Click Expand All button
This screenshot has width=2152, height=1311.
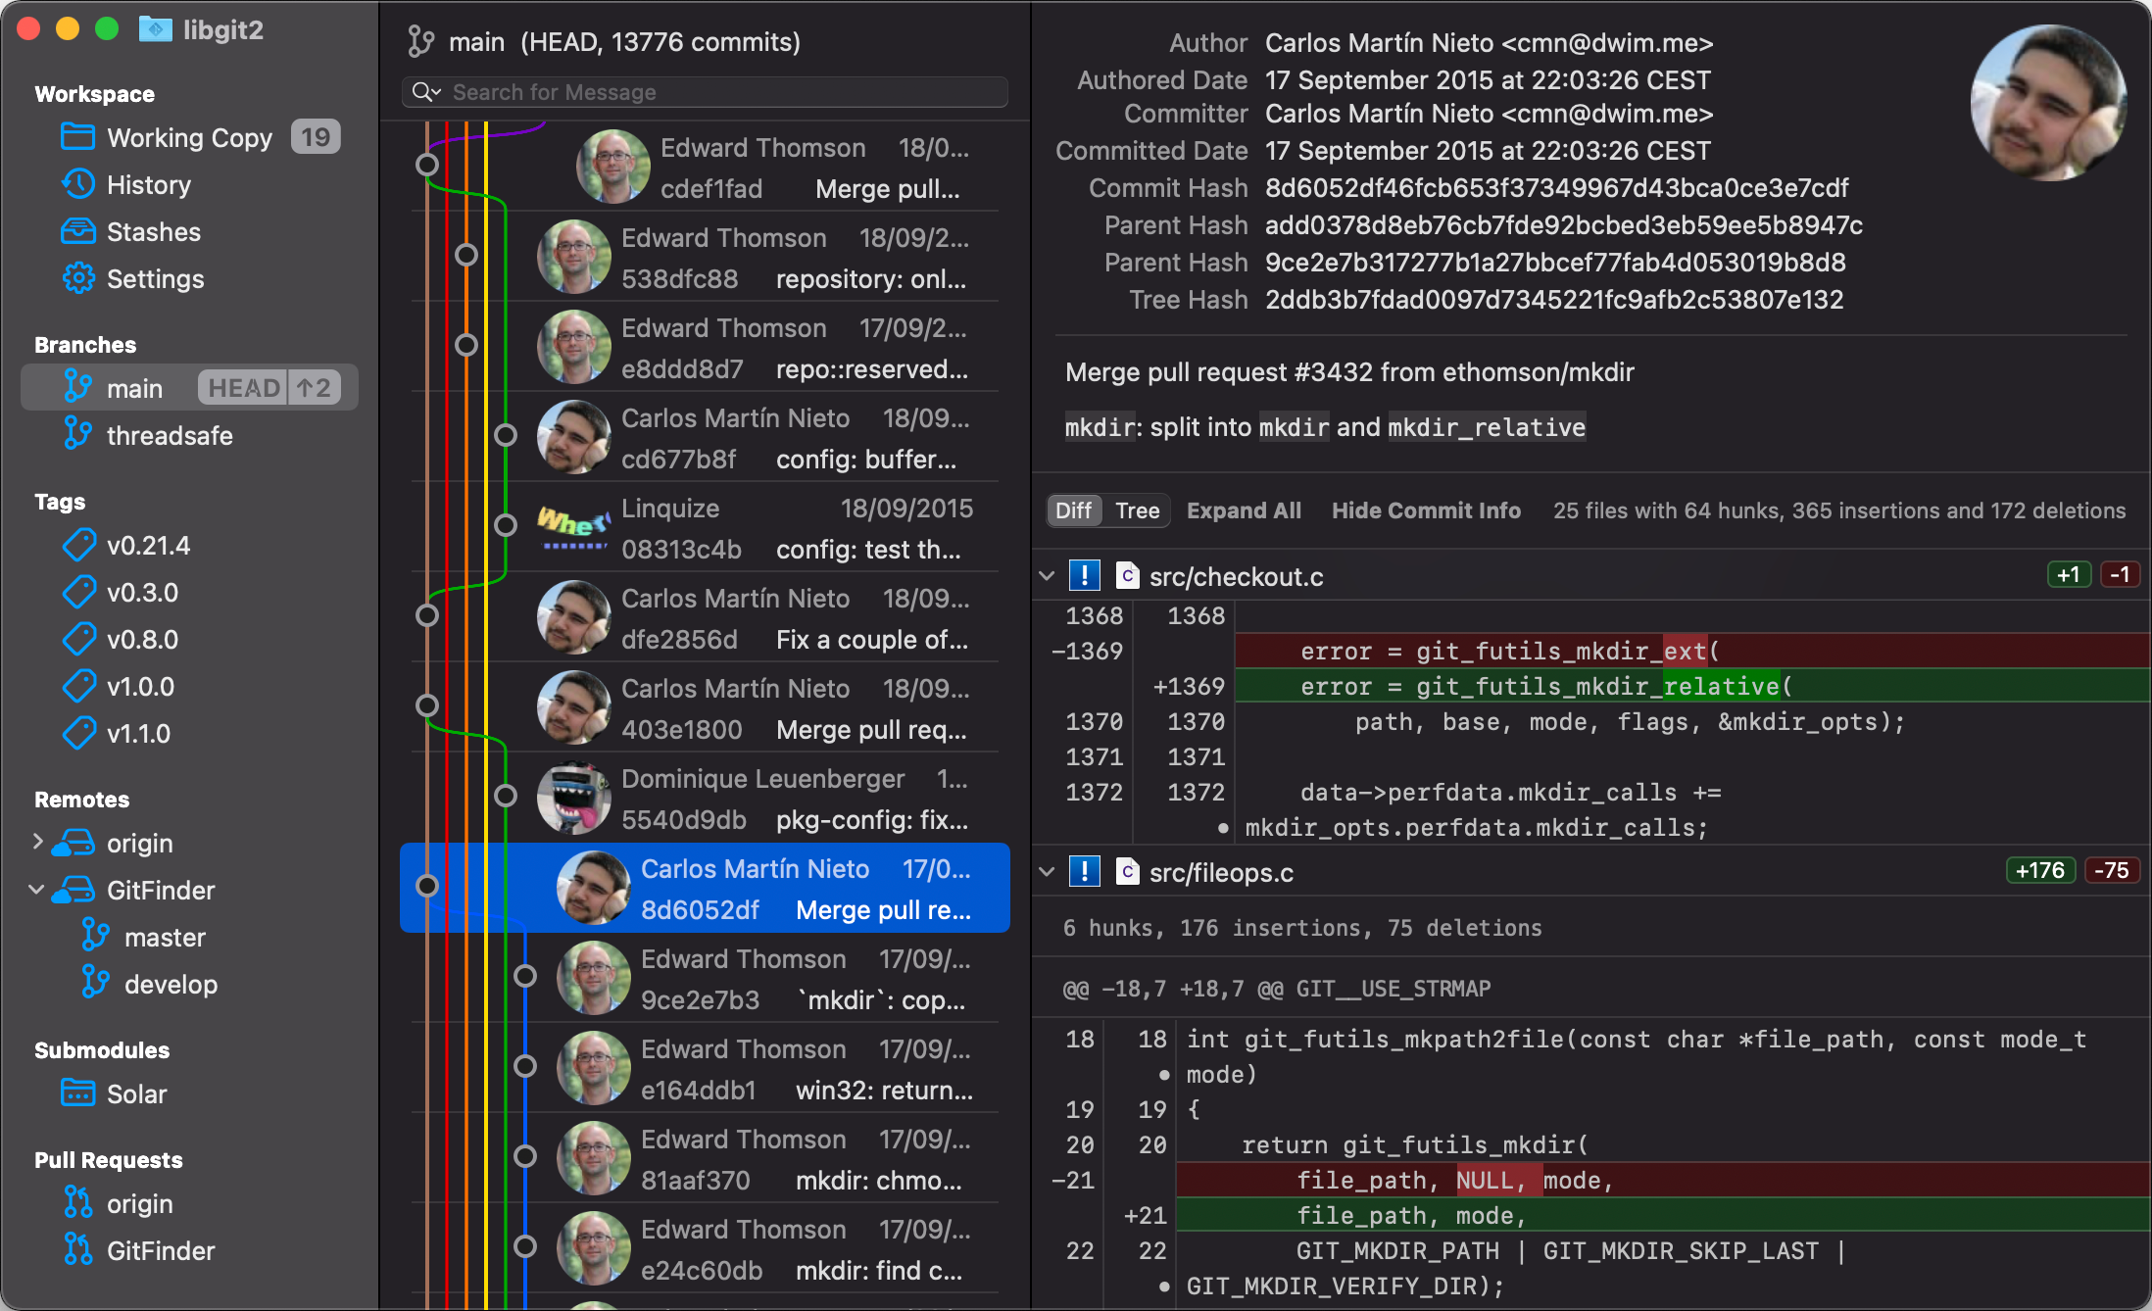point(1244,510)
